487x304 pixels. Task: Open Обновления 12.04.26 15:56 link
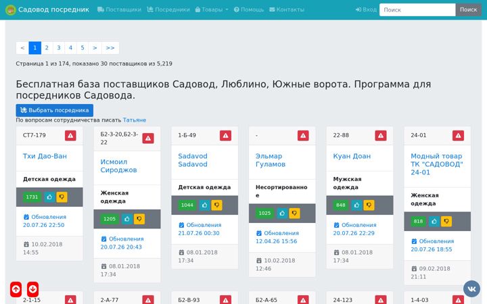277,237
